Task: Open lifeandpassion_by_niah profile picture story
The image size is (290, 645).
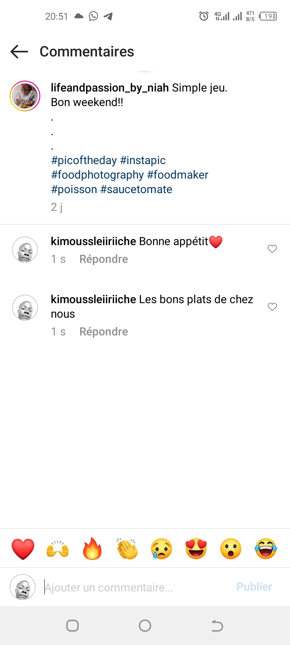Action: (x=25, y=96)
